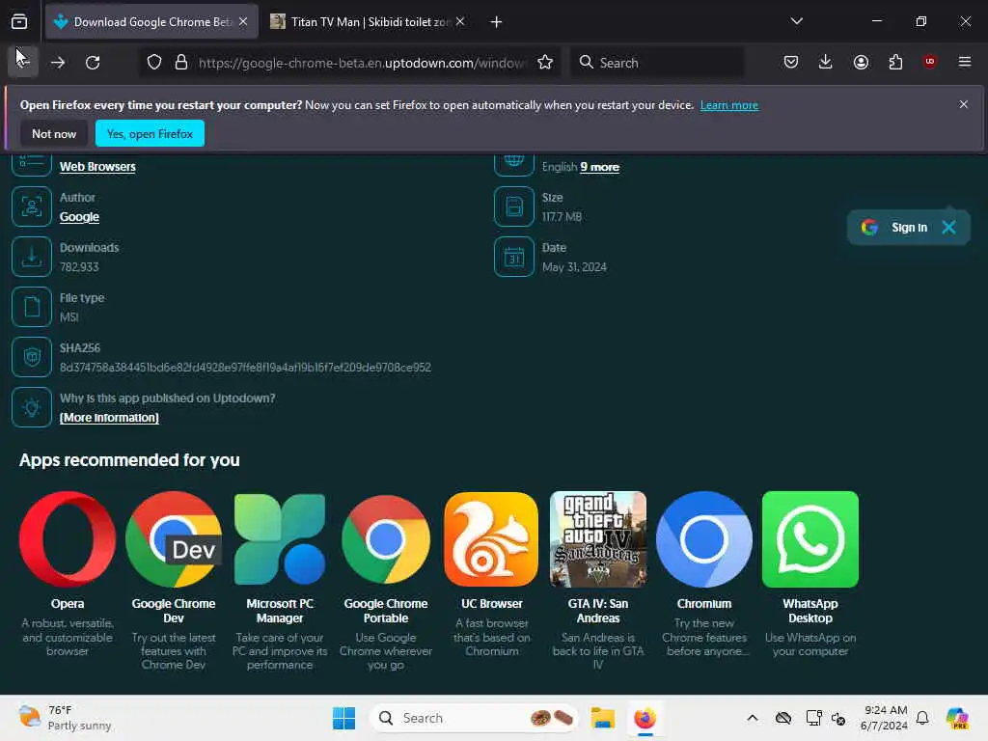Image resolution: width=988 pixels, height=741 pixels.
Task: Bookmark this page with the star icon
Action: 545,63
